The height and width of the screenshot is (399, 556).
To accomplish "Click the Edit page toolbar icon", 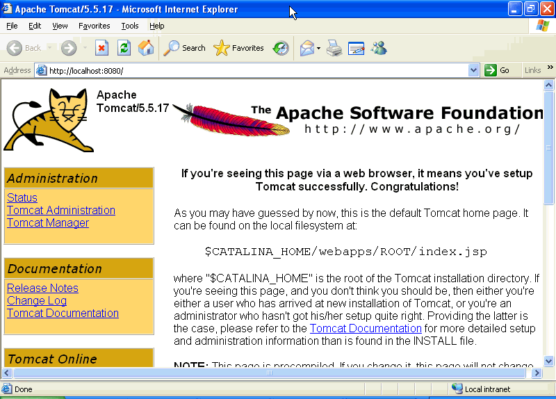I will [357, 48].
